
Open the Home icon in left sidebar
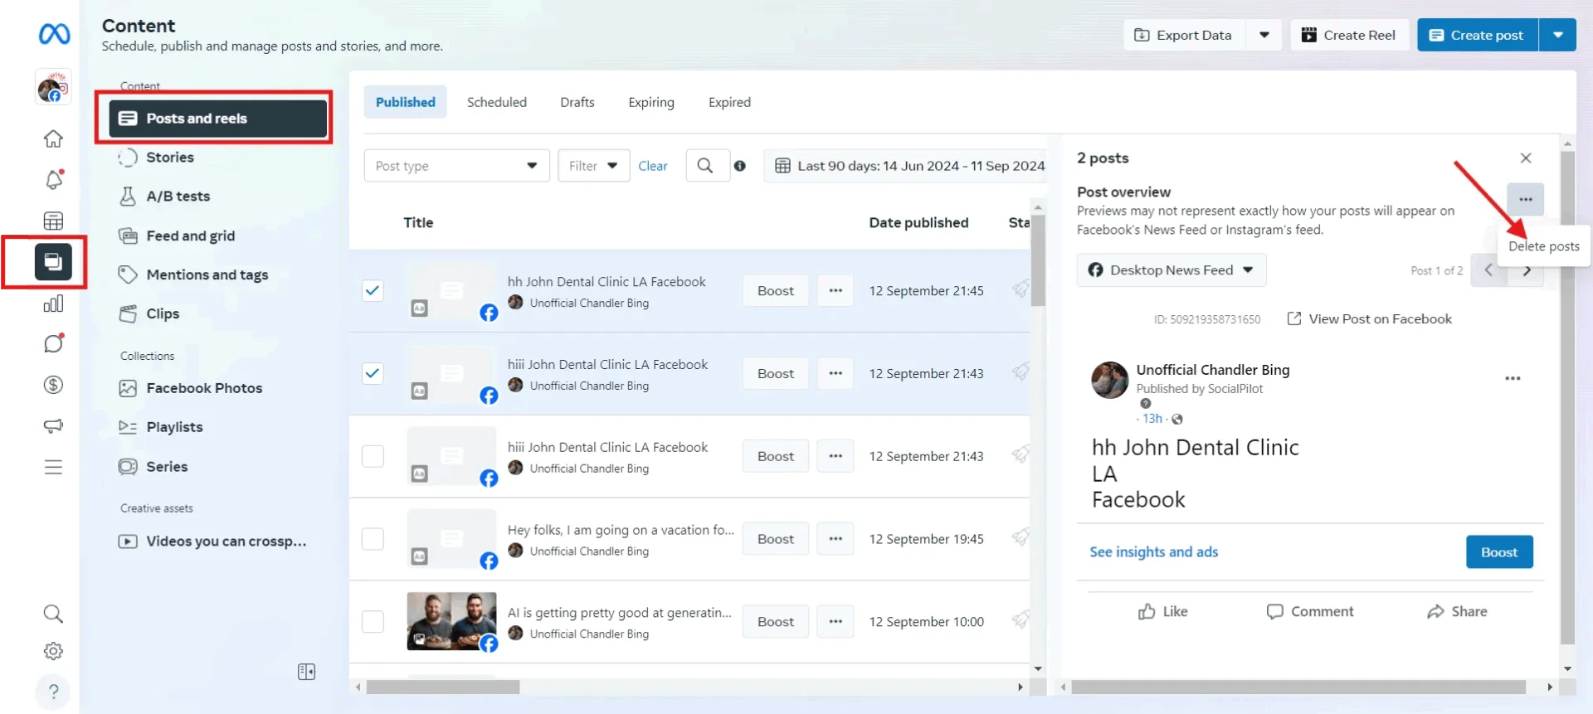coord(53,138)
